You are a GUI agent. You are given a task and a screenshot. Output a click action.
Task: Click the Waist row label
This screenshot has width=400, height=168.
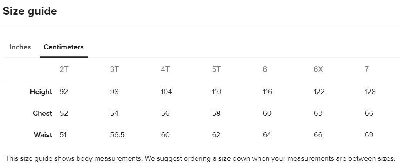pyautogui.click(x=43, y=135)
